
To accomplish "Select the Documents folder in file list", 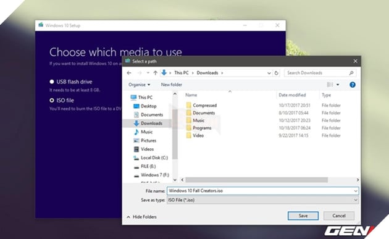I will tap(204, 113).
